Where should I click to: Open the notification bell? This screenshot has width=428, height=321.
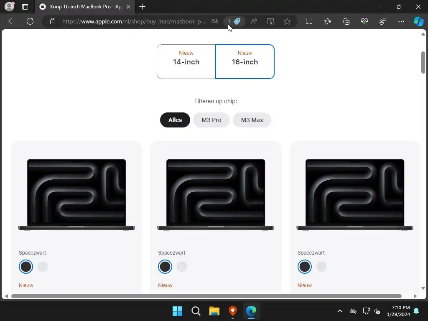[417, 311]
